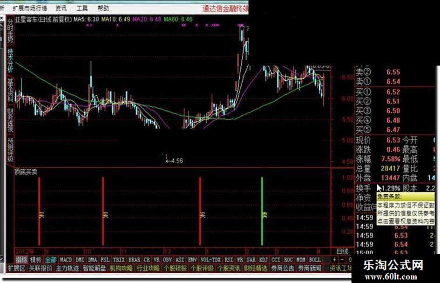Image resolution: width=440 pixels, height=283 pixels.
Task: Click the minus zoom button
Action: tap(342, 260)
